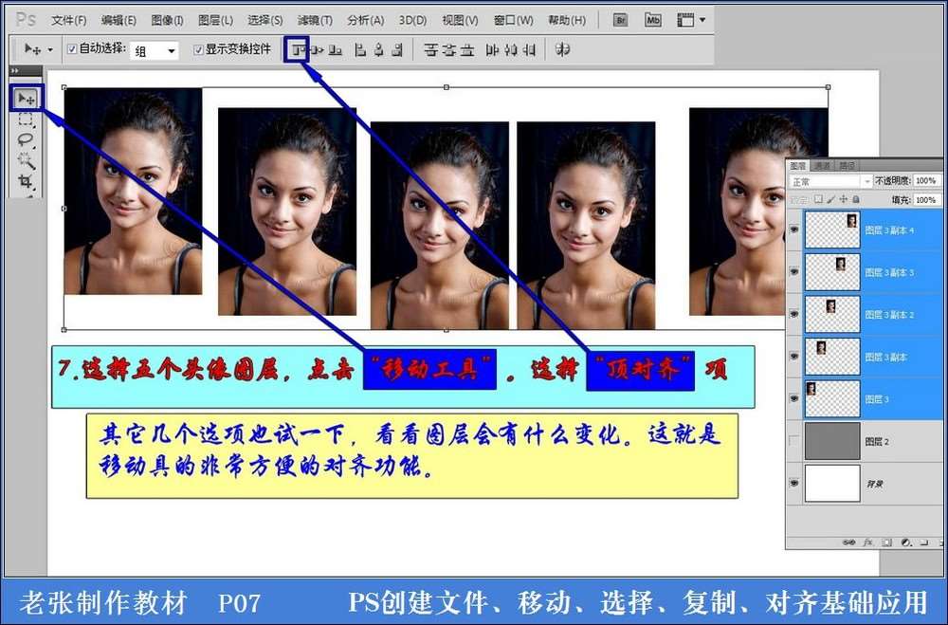Open the 滤镜(T) menu
Screen dimensions: 948x625
pyautogui.click(x=315, y=20)
